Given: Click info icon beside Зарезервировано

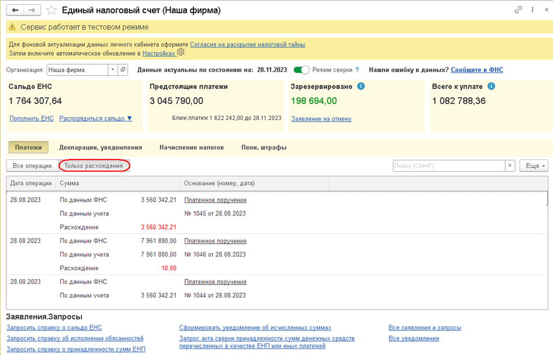Looking at the screenshot, I should pos(361,86).
